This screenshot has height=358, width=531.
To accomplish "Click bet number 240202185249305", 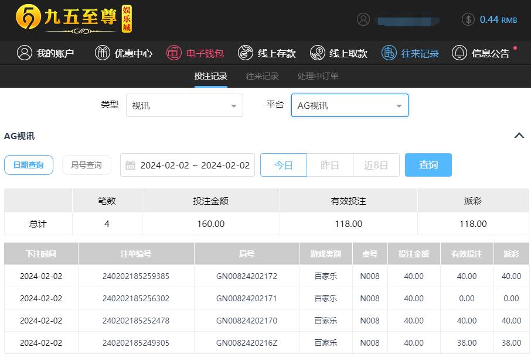I will [x=136, y=343].
